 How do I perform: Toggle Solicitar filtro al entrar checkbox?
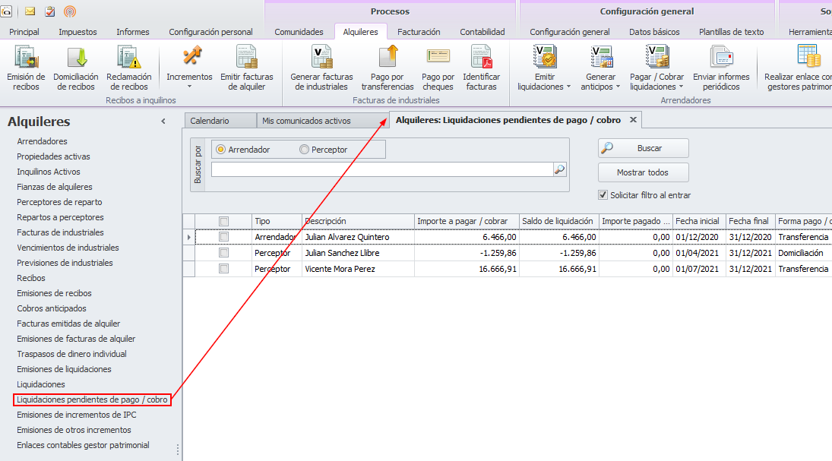603,195
